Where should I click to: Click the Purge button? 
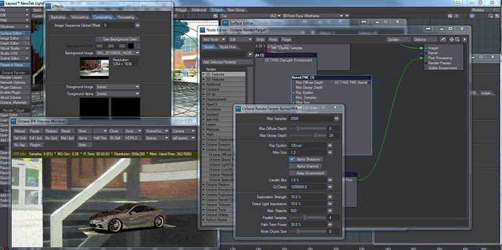coord(286,39)
